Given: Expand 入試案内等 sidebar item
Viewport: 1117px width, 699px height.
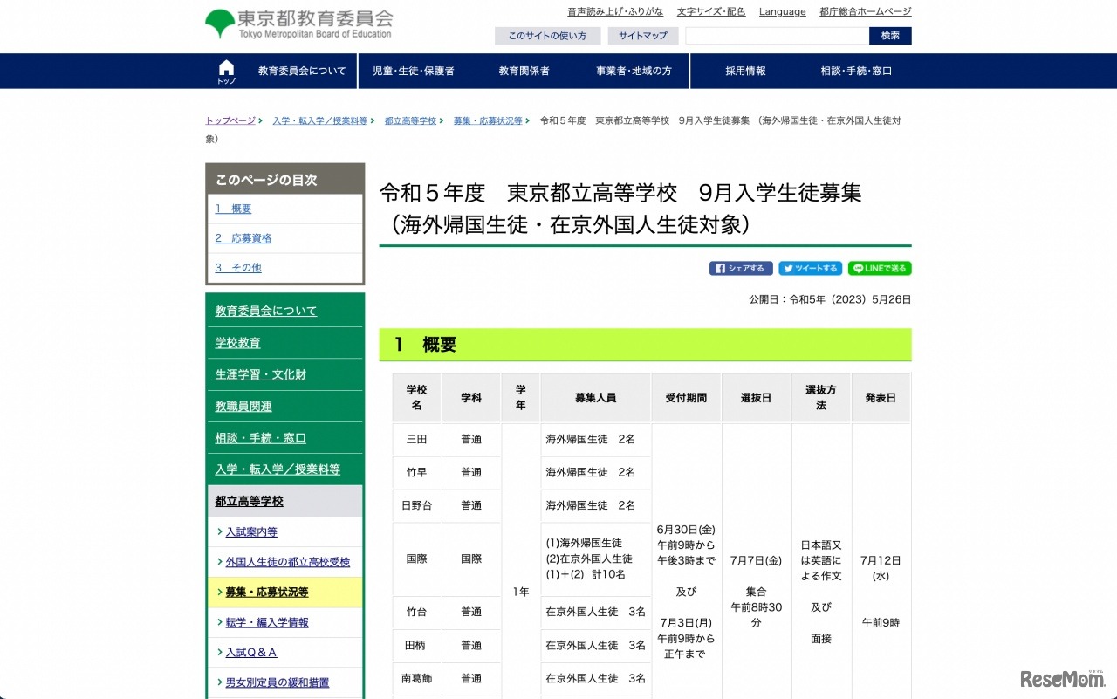Looking at the screenshot, I should pos(251,532).
